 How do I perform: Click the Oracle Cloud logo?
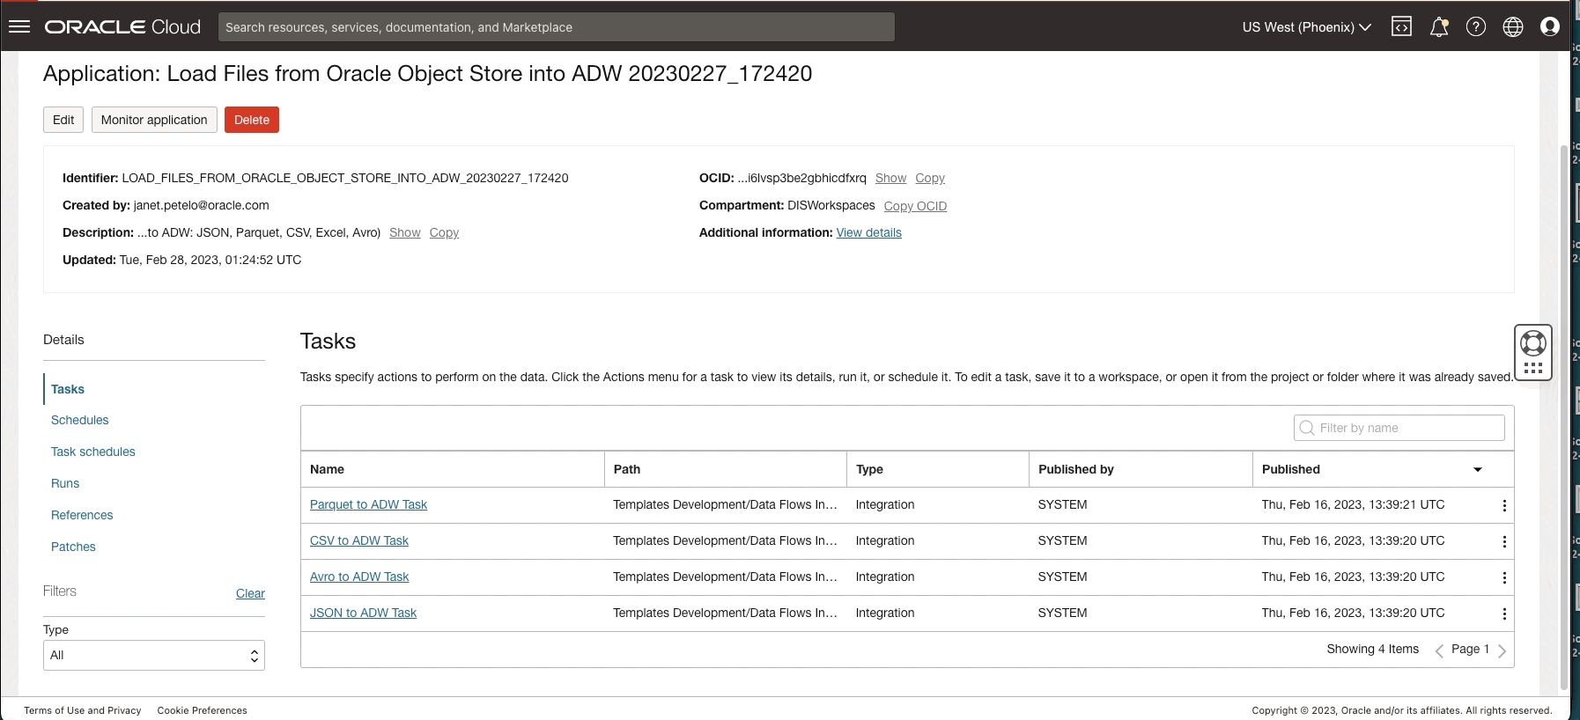pos(122,27)
